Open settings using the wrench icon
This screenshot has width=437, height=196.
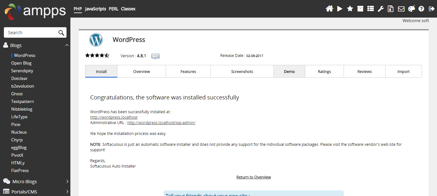pos(381,9)
